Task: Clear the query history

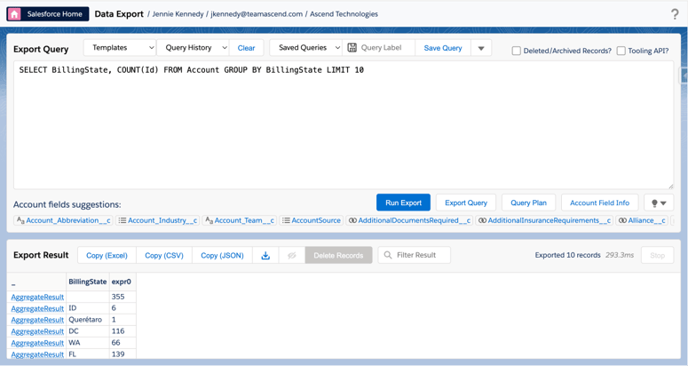Action: pos(246,48)
